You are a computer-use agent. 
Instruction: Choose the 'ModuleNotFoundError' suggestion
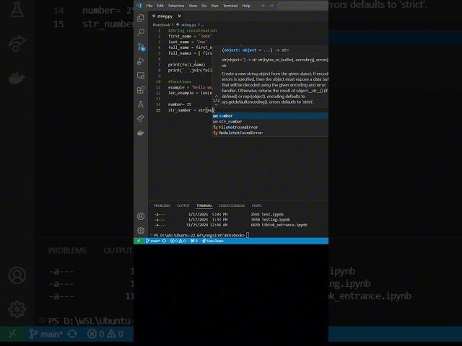(270, 133)
